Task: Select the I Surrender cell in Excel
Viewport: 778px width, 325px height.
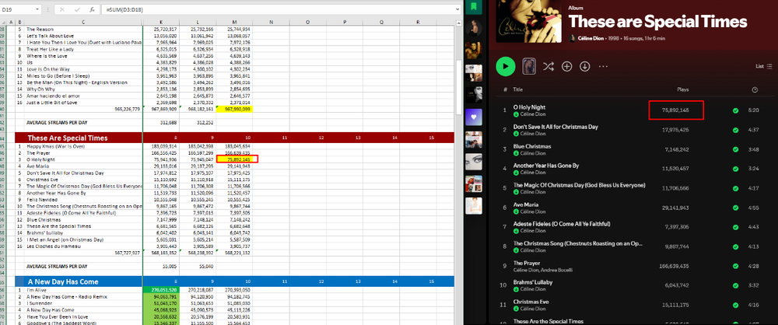Action: click(83, 302)
